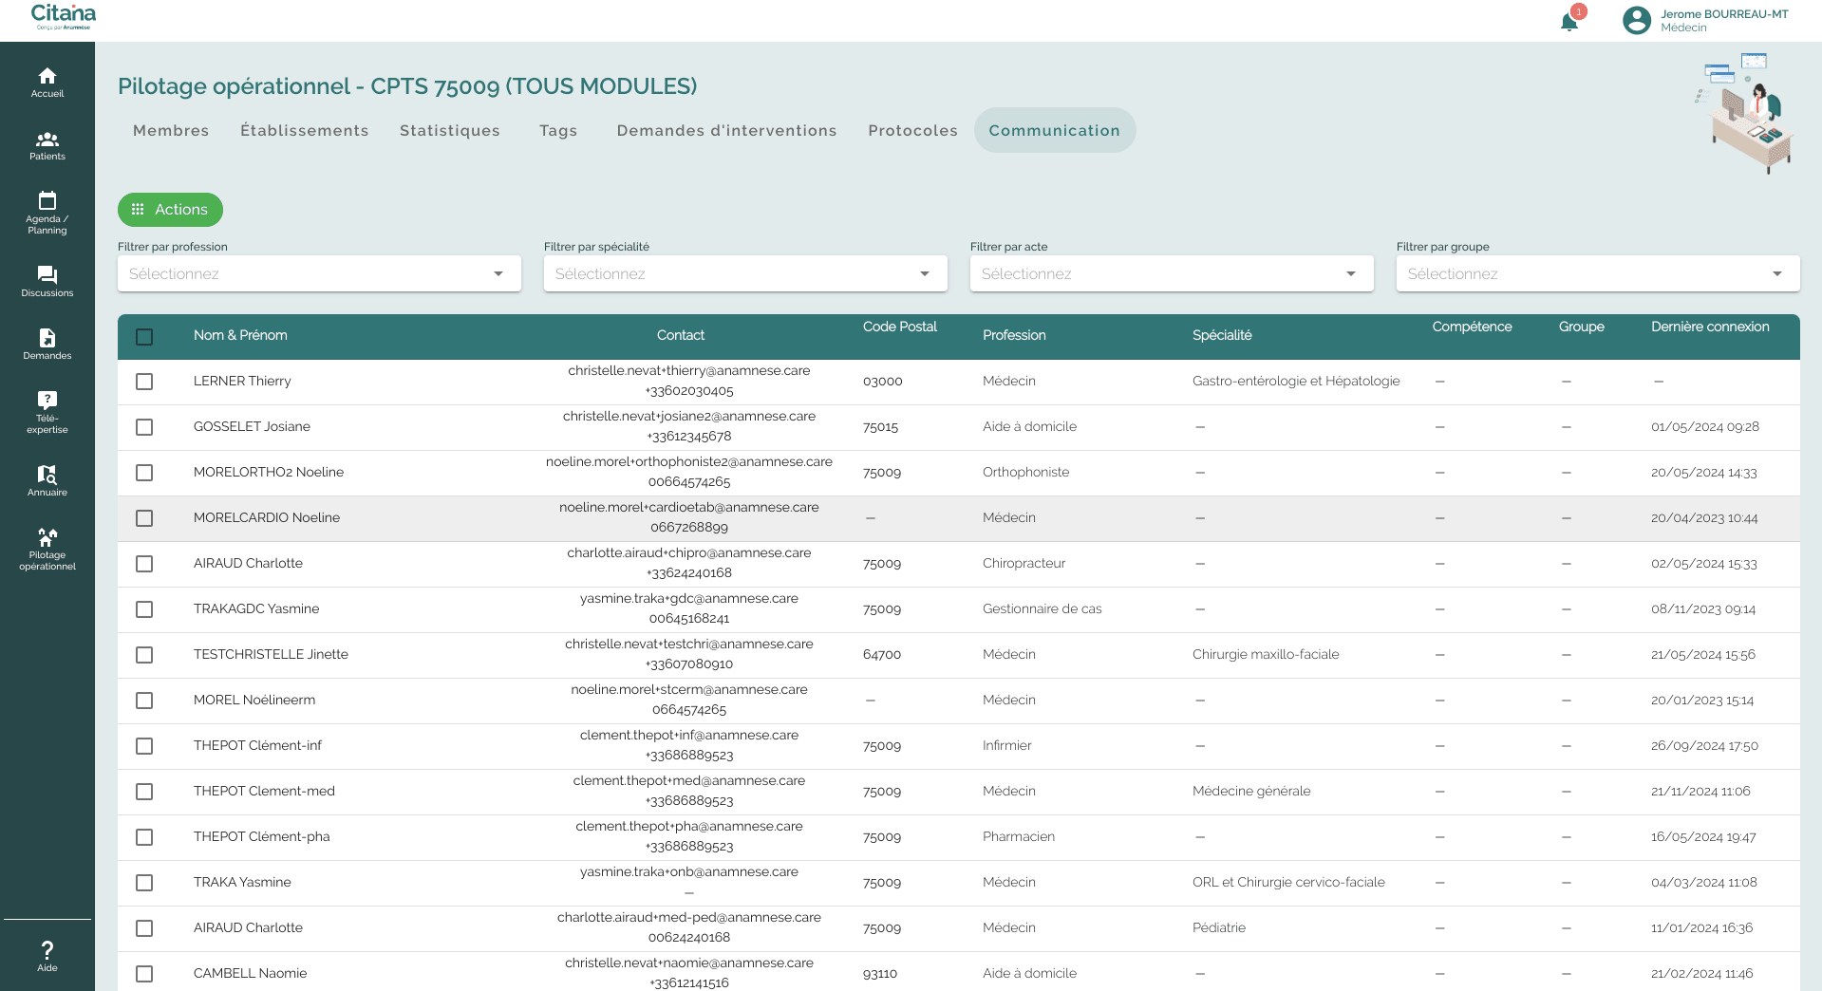Go to Accueil home icon
This screenshot has width=1822, height=991.
[x=47, y=76]
